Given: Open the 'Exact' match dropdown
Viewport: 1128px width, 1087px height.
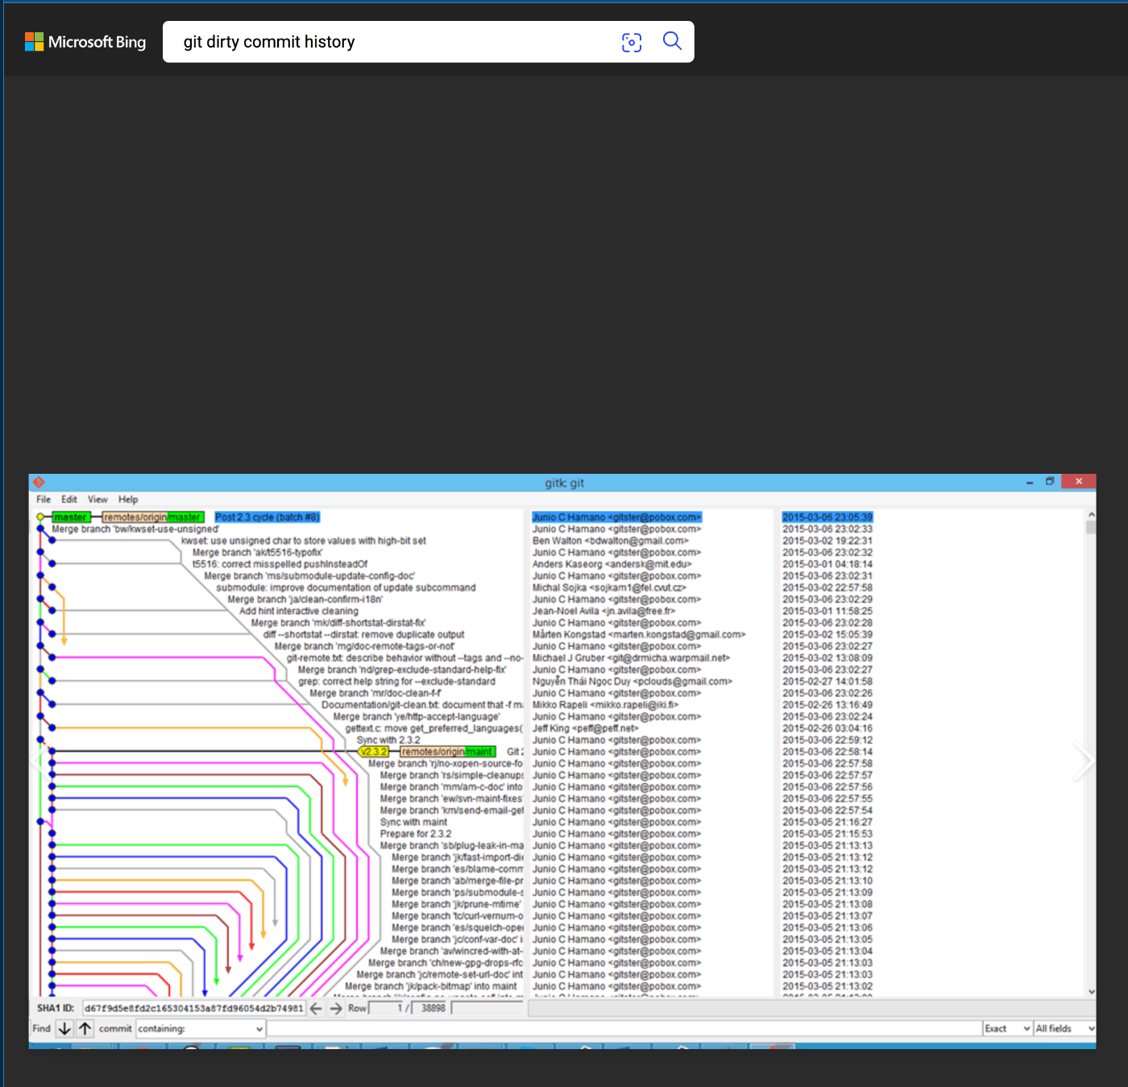Looking at the screenshot, I should tap(1007, 1029).
